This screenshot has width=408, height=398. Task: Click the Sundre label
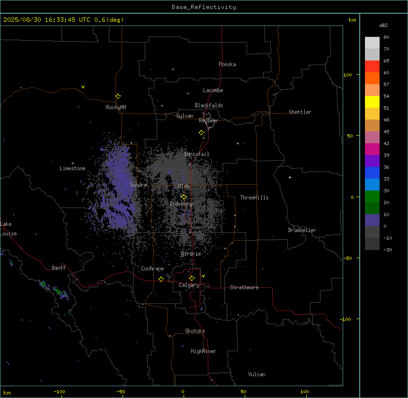[x=138, y=185]
